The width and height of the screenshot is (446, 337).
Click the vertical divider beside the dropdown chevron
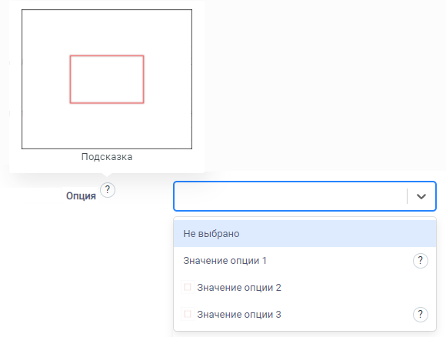408,196
